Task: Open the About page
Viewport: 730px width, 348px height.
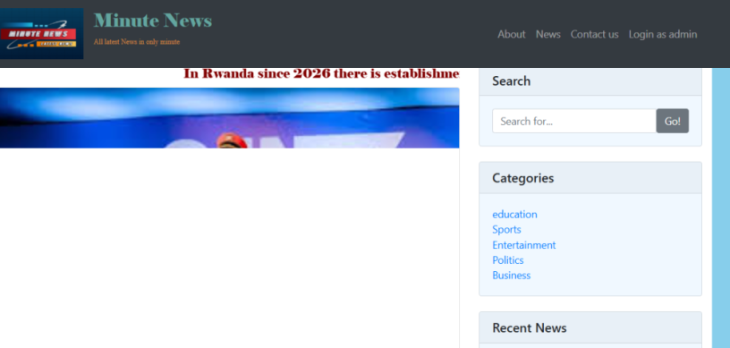Action: point(511,34)
